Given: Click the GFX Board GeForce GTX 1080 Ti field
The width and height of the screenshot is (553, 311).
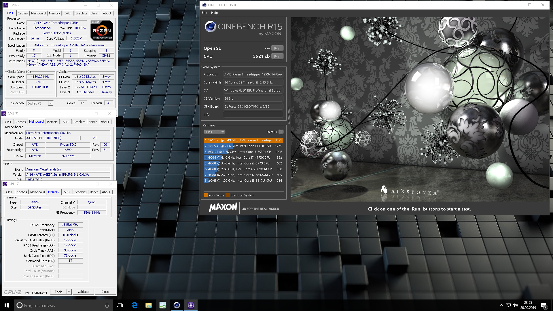Looking at the screenshot, I should click(x=253, y=107).
